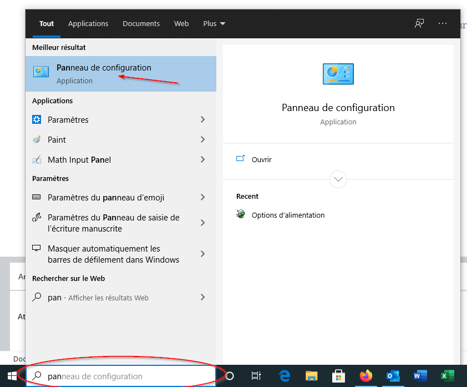Open the three-dot options menu
467x387 pixels.
[x=442, y=23]
